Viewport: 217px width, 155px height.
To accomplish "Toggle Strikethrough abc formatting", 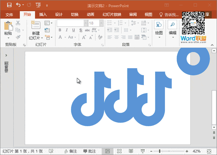I will [x=87, y=30].
